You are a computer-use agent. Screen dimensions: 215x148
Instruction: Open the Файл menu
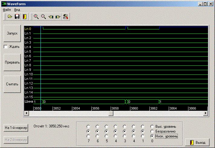coord(7,10)
